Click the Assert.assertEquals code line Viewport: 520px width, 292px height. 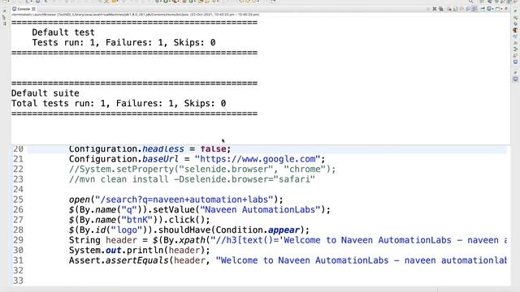(x=288, y=260)
